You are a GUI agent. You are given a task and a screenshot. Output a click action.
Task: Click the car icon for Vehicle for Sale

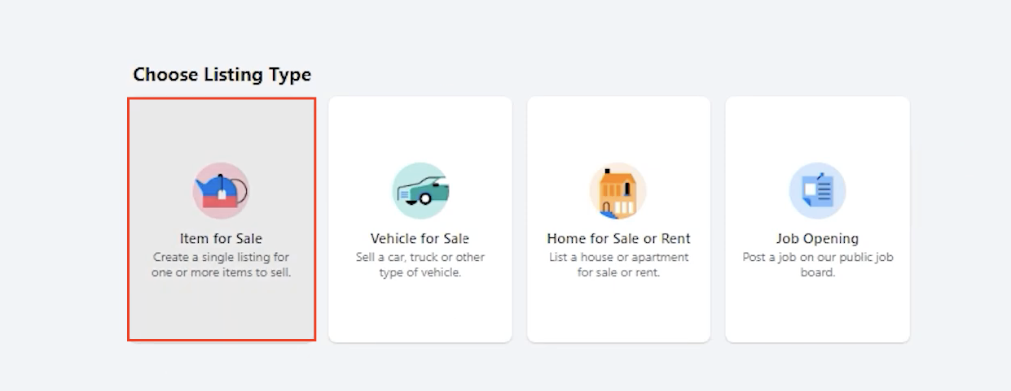[420, 191]
